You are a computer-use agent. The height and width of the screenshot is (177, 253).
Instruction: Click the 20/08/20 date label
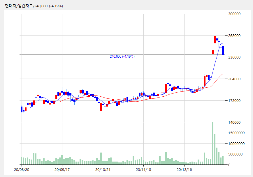click(x=22, y=170)
